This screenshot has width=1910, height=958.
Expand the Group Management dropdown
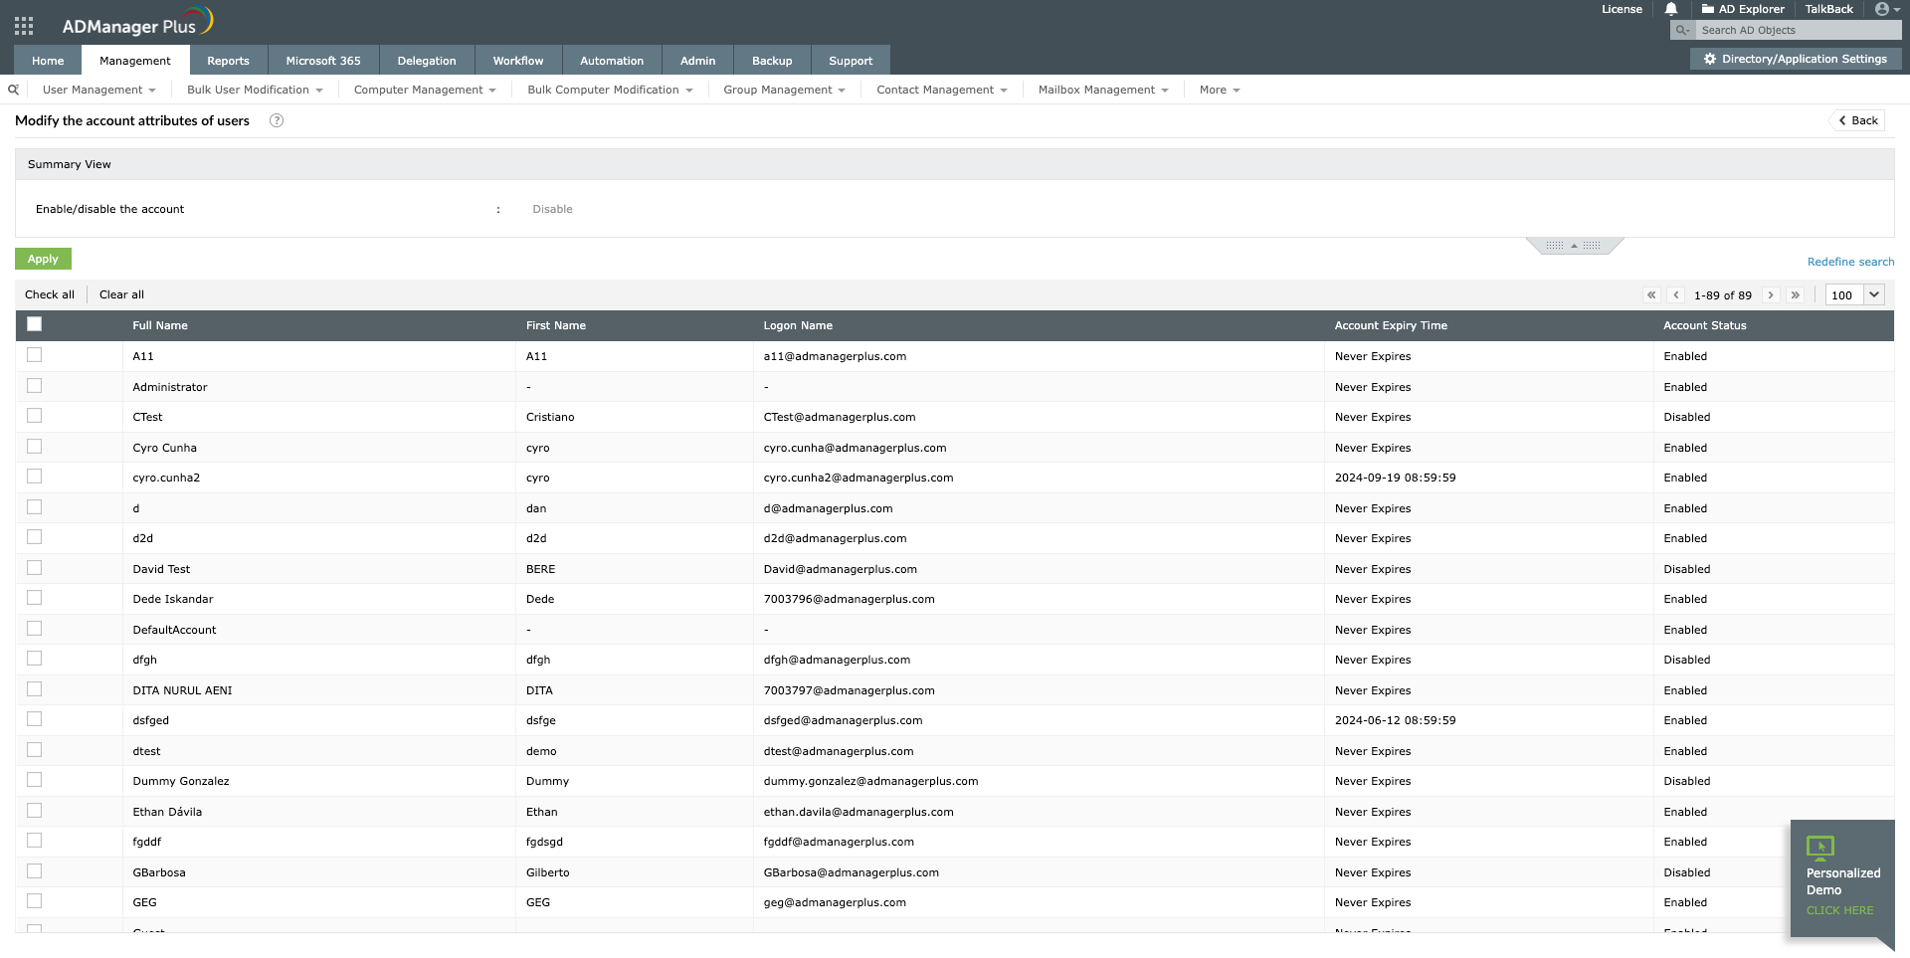pos(784,90)
